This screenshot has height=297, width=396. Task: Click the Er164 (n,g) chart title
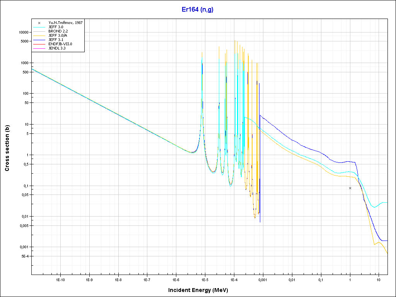coord(198,10)
